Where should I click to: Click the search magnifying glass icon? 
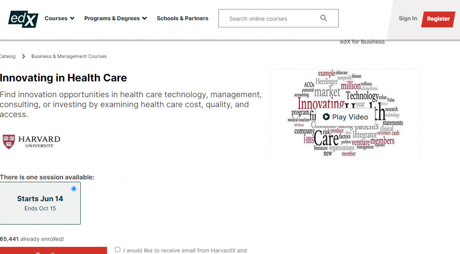coord(323,18)
